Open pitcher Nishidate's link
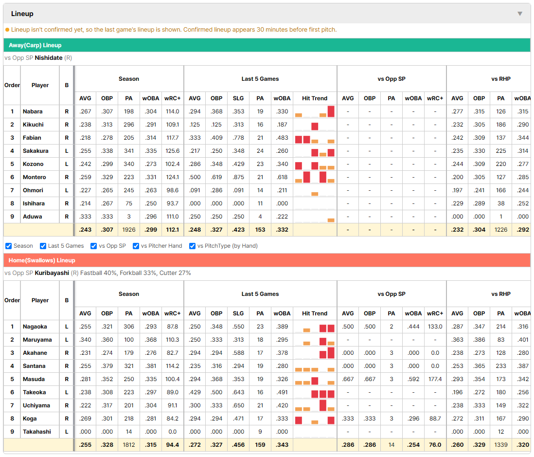Viewport: 534px width, 457px height. coord(49,57)
